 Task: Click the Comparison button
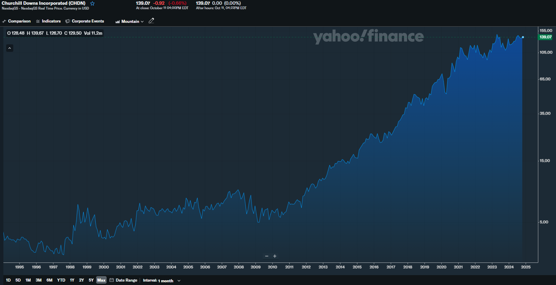pos(19,21)
